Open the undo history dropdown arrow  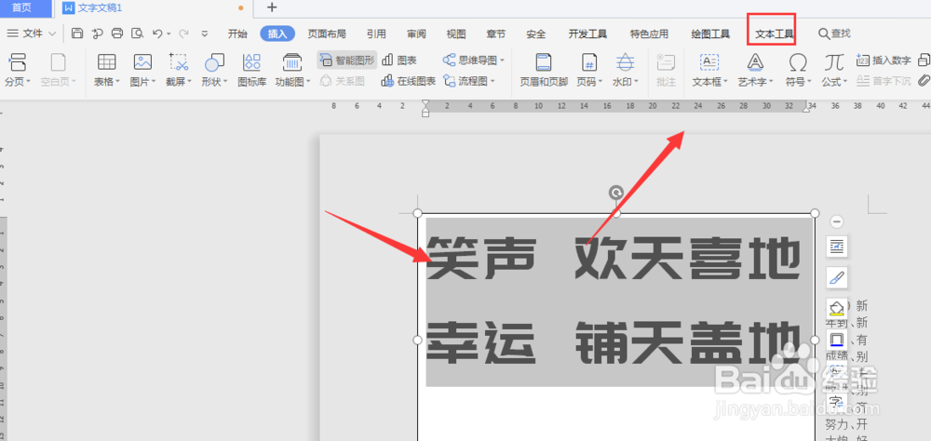point(169,33)
